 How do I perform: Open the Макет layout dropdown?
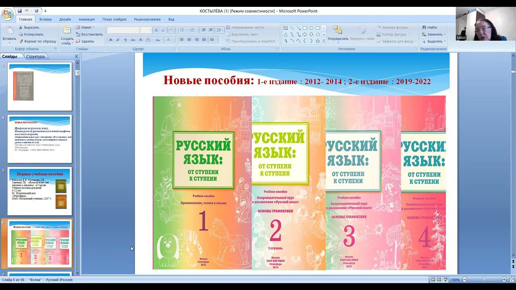pos(85,27)
